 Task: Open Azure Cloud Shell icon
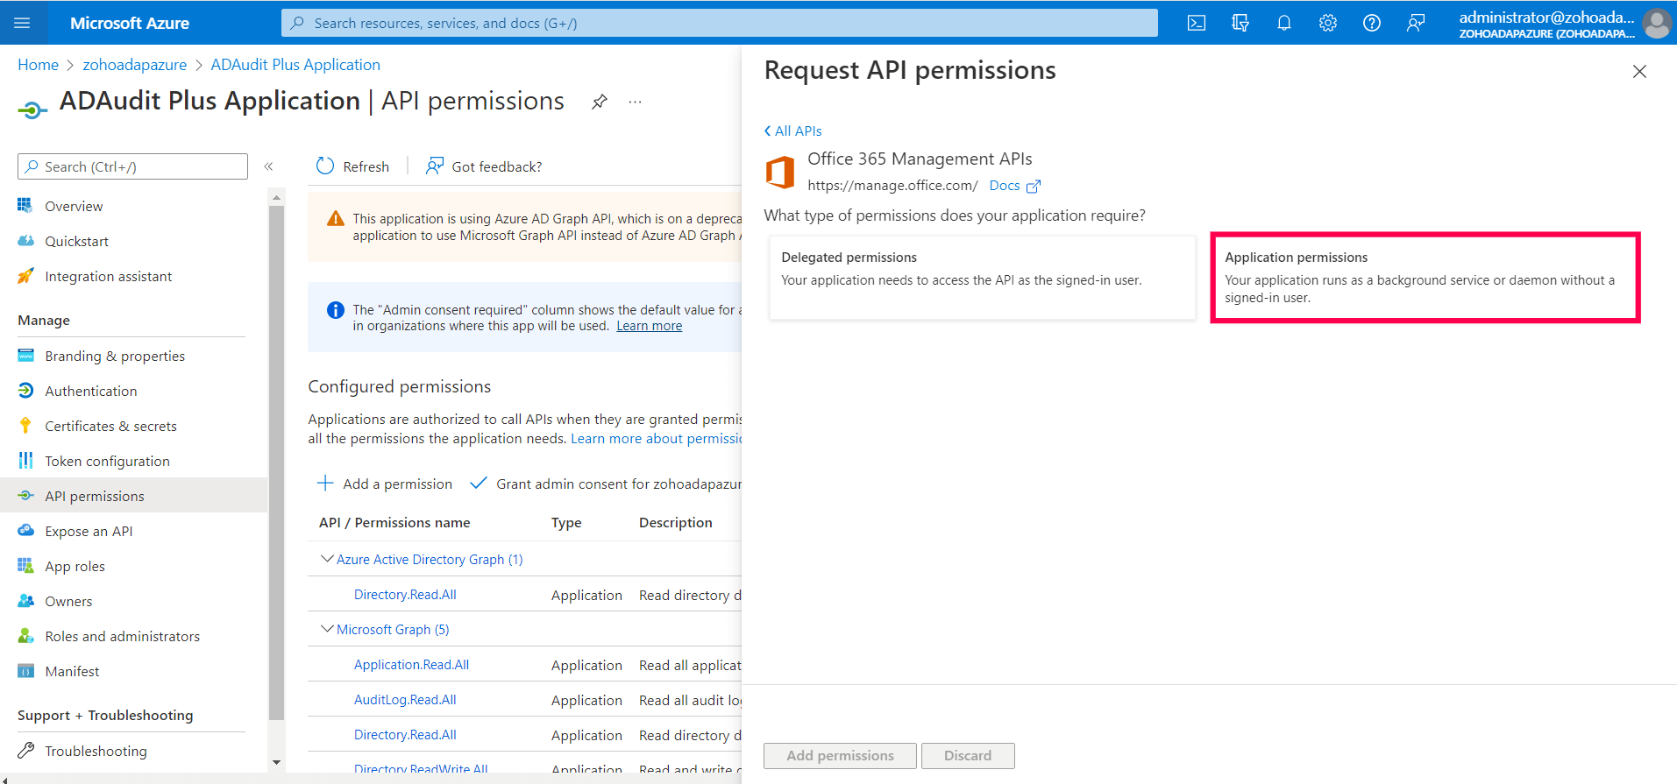click(1197, 24)
